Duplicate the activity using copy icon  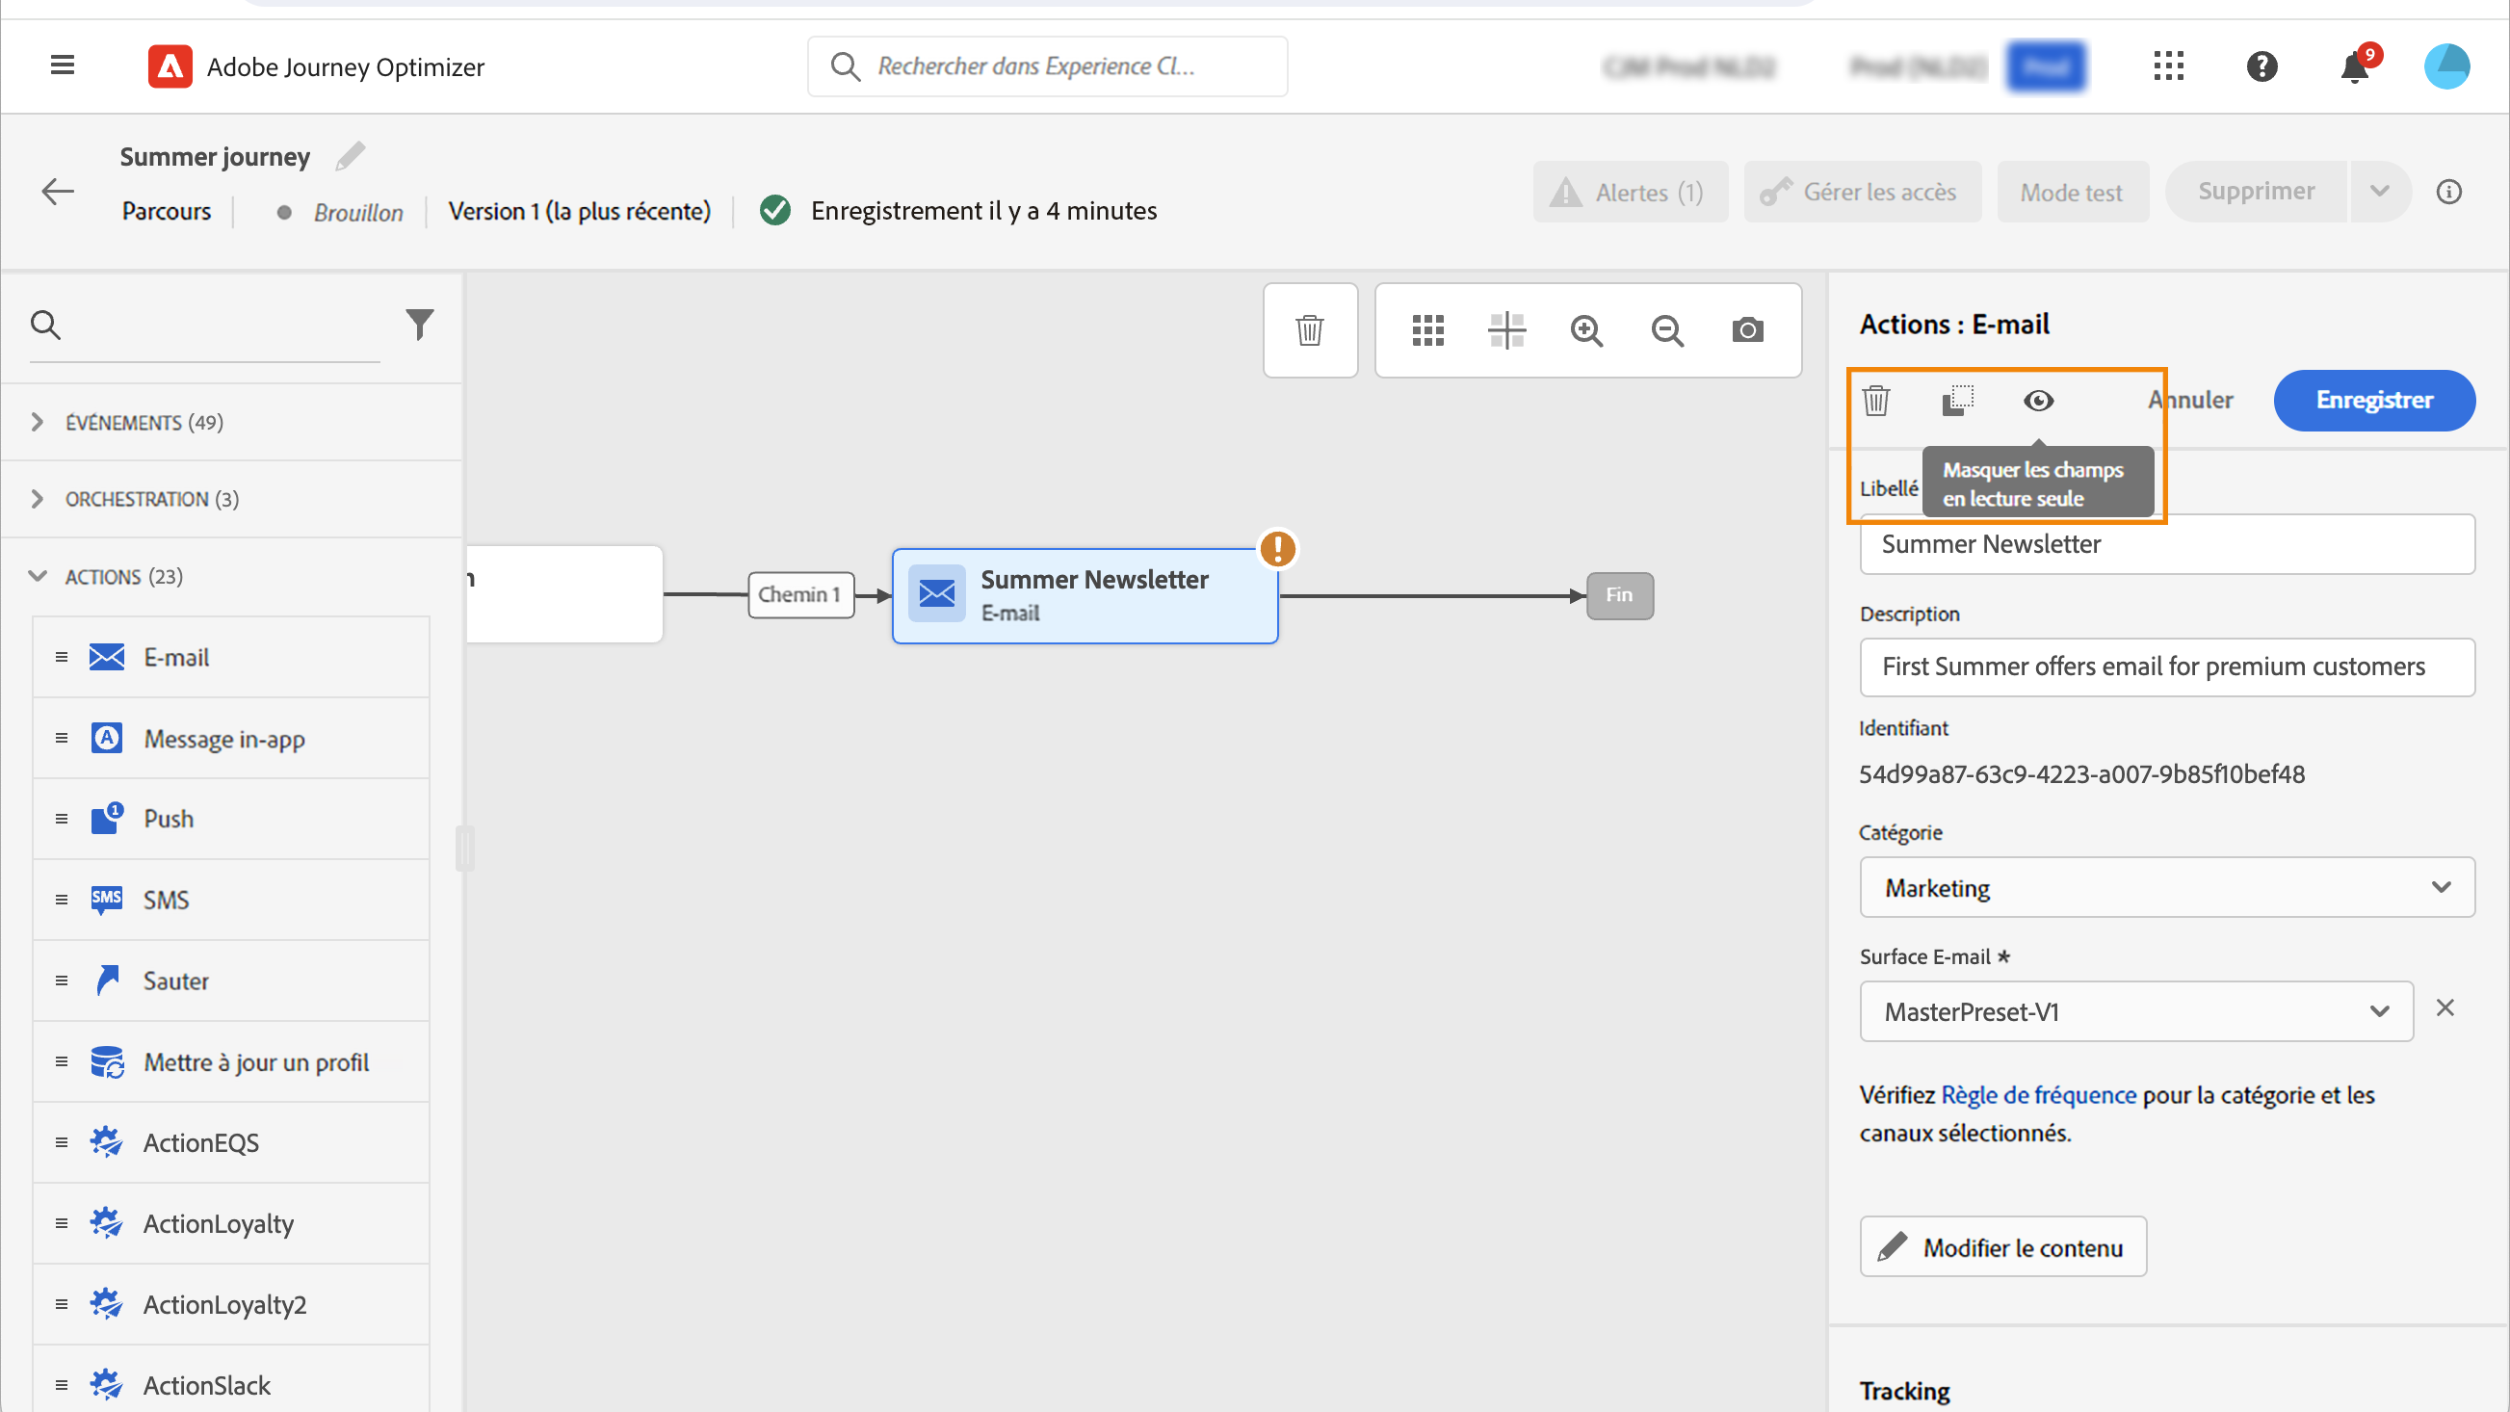pyautogui.click(x=1956, y=401)
